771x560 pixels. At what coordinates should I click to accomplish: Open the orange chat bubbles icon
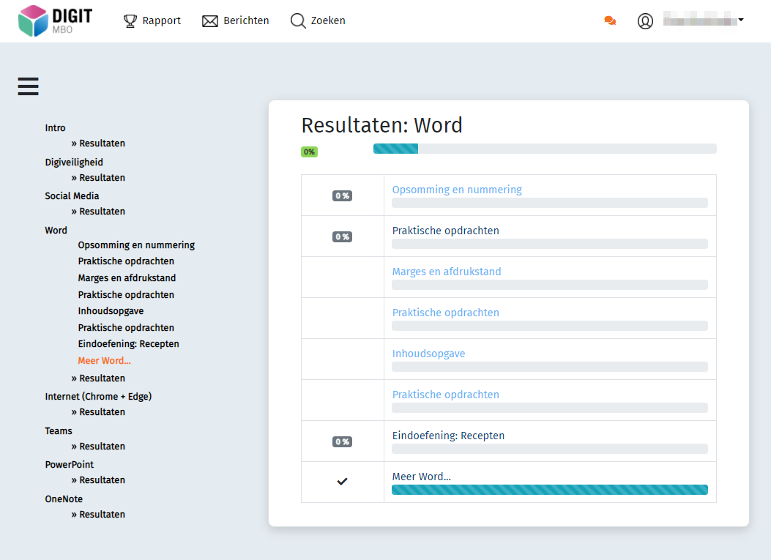(x=610, y=20)
